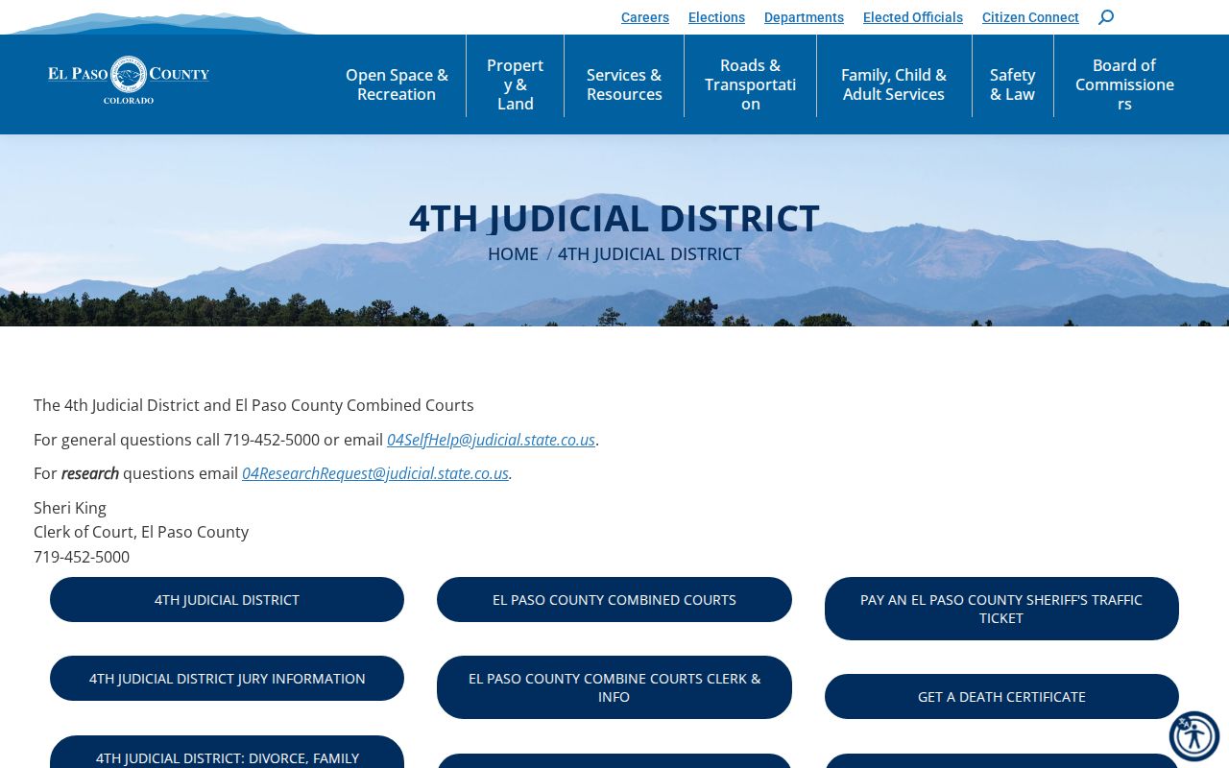Open Board of Commissioners menu
This screenshot has height=768, width=1229.
1124,84
